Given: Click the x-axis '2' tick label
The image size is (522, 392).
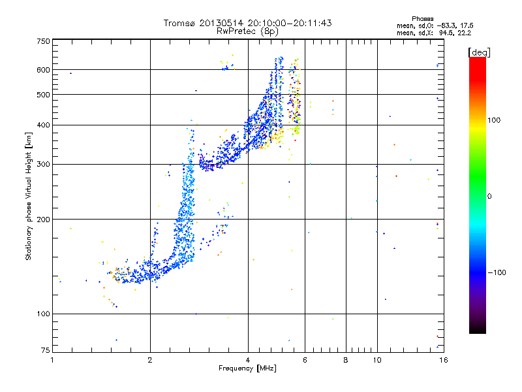Looking at the screenshot, I should coord(150,360).
